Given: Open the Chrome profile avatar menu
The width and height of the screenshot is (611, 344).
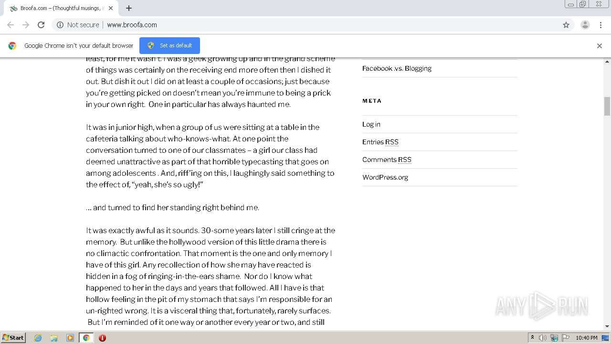Looking at the screenshot, I should click(585, 25).
